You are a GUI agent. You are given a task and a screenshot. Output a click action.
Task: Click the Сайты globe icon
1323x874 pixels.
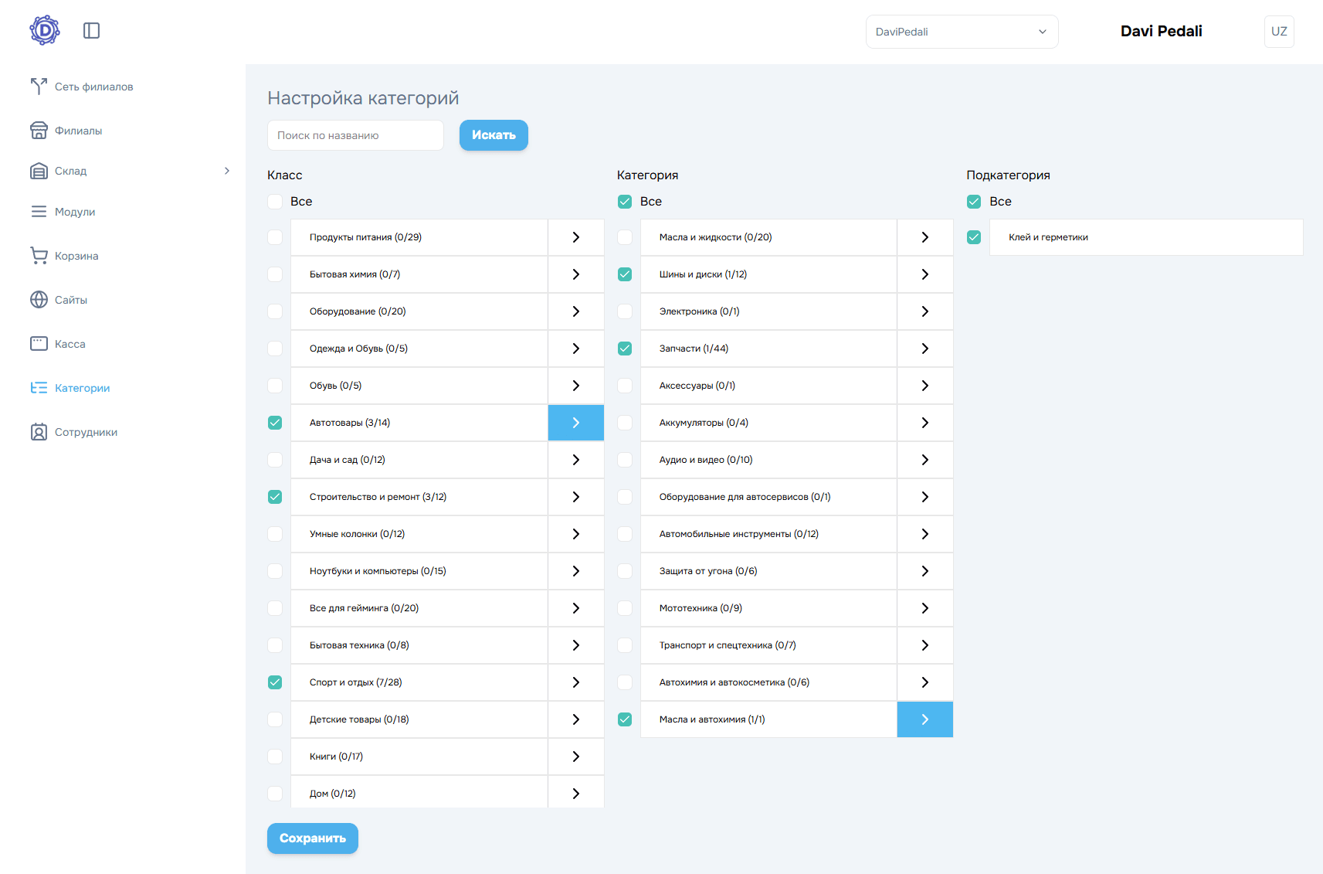tap(39, 300)
